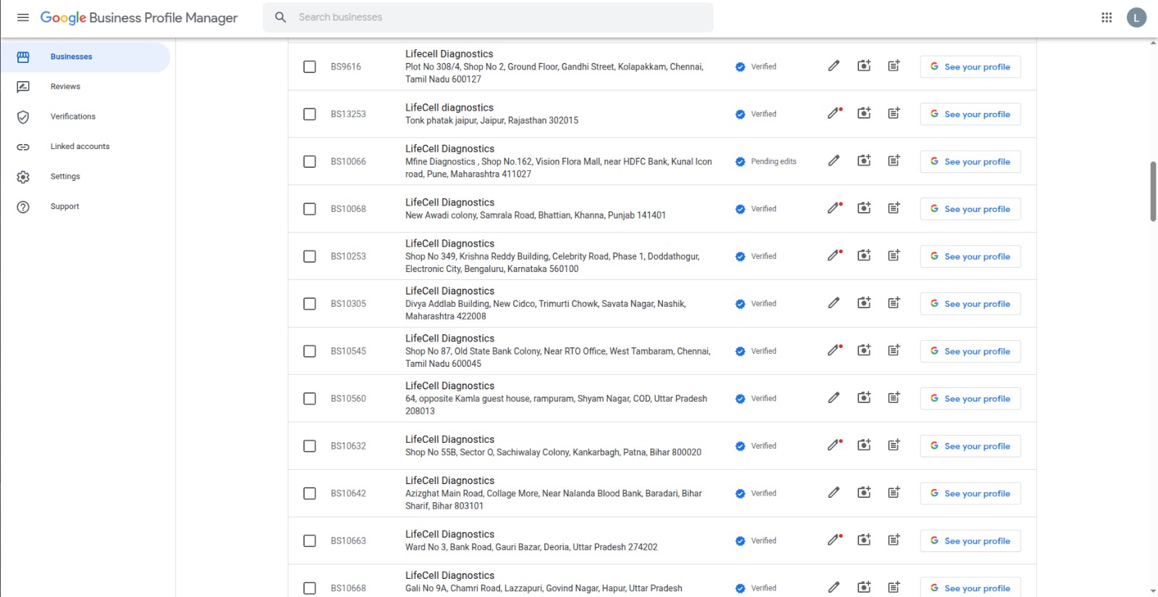Add photo to the BS10545 listing
The width and height of the screenshot is (1158, 597).
(x=864, y=351)
